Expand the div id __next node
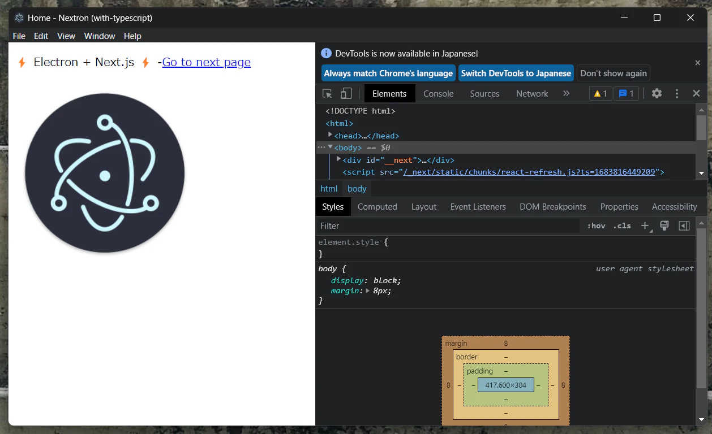The height and width of the screenshot is (434, 712). click(338, 159)
